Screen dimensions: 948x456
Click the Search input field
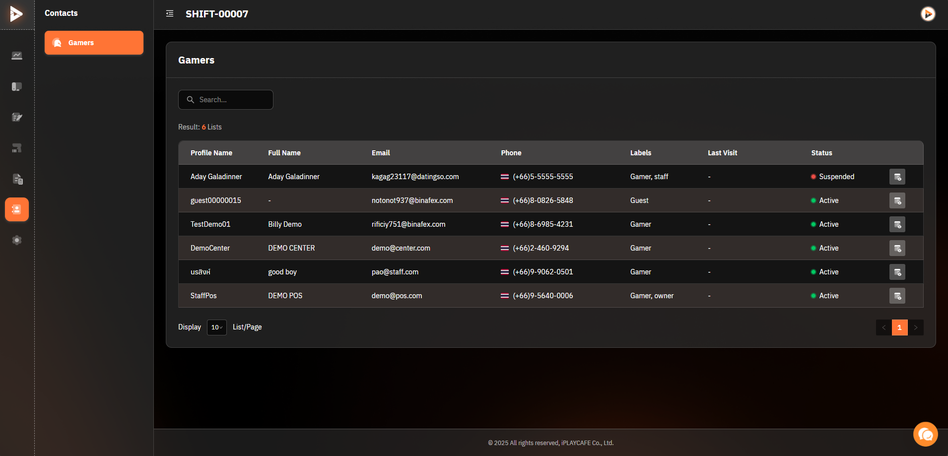226,100
